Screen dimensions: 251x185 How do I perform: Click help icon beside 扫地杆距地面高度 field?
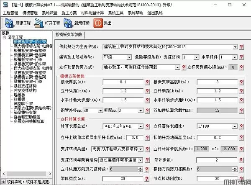coord(241,138)
